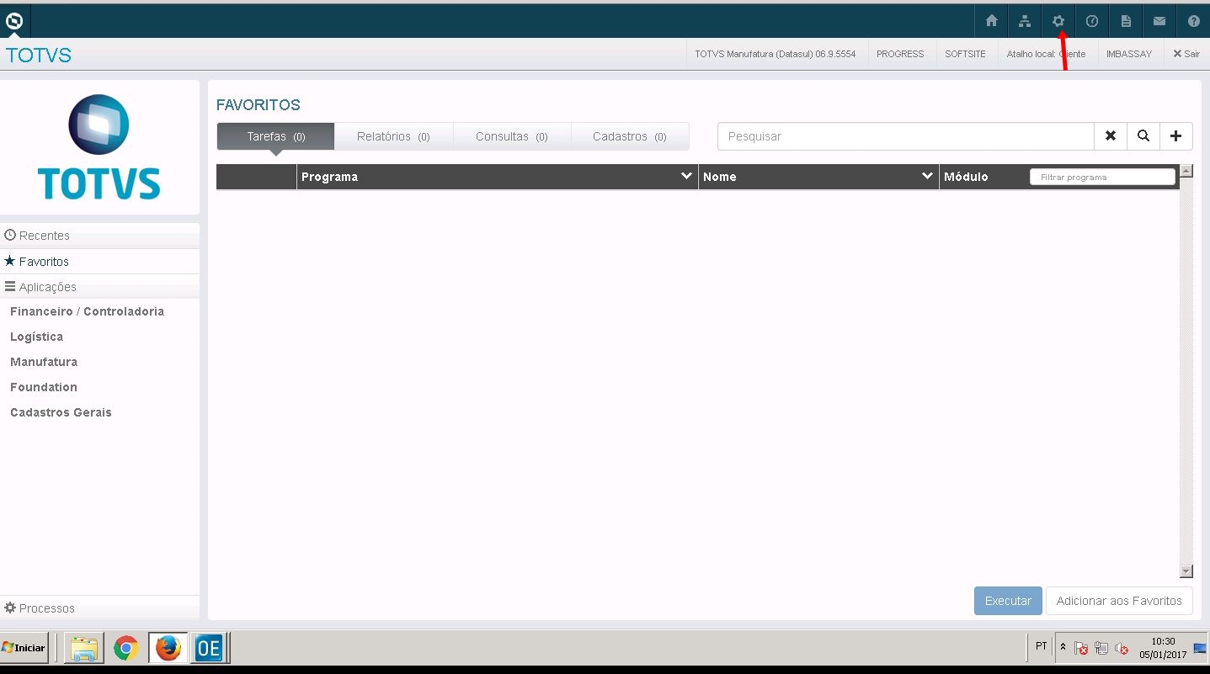The width and height of the screenshot is (1210, 674).
Task: Open the Favoritos section in sidebar
Action: [x=99, y=262]
